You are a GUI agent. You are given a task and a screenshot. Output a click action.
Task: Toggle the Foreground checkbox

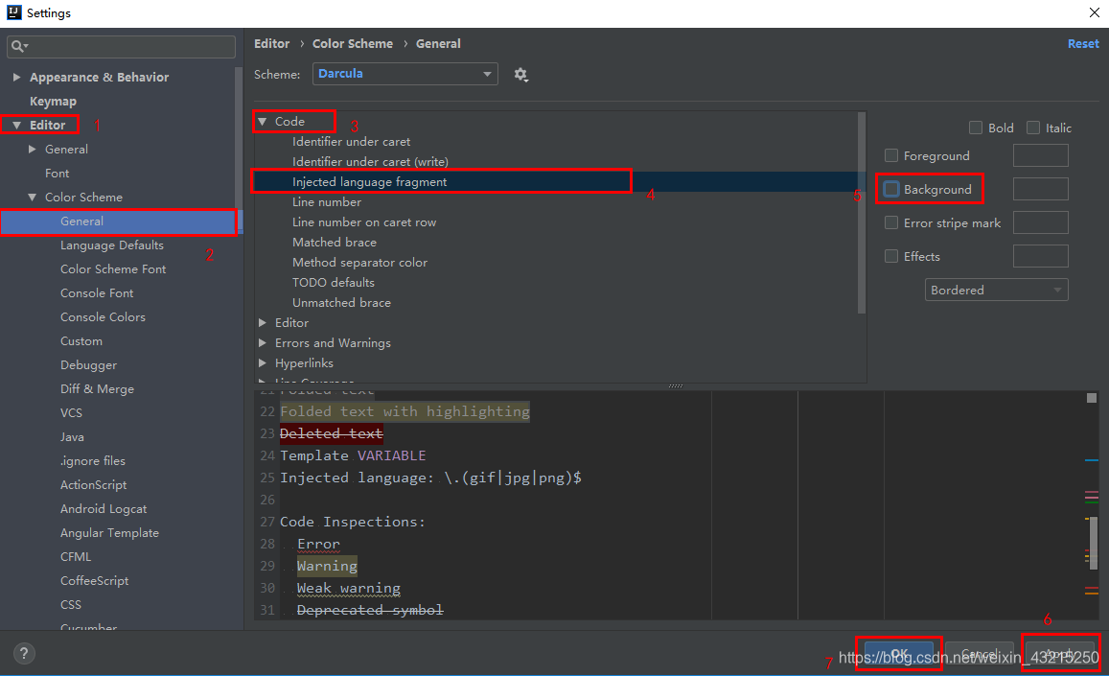click(x=891, y=155)
